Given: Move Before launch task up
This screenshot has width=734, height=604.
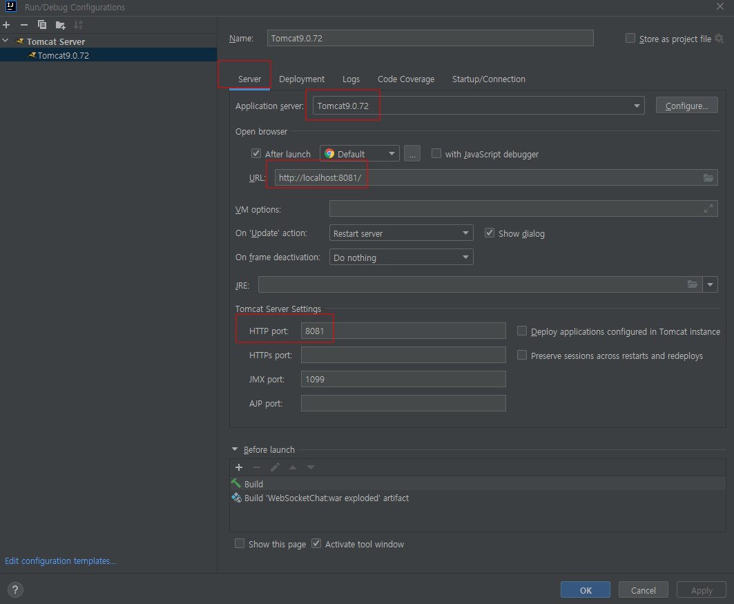Looking at the screenshot, I should tap(293, 467).
